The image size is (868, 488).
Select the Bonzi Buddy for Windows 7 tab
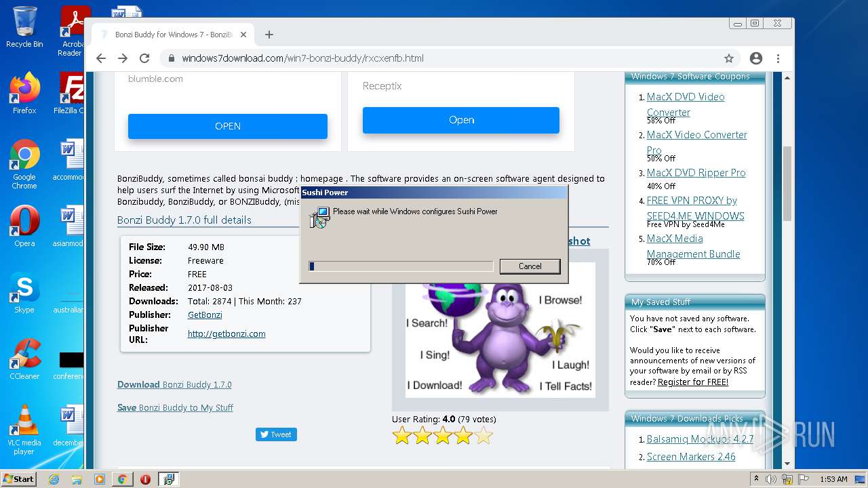point(173,35)
